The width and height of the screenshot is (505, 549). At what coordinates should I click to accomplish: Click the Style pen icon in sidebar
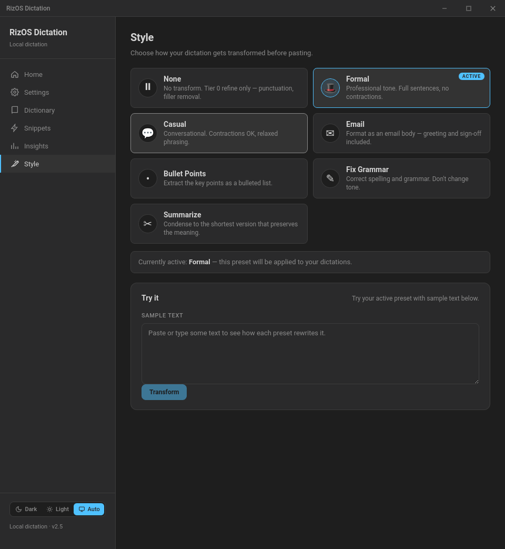[15, 164]
